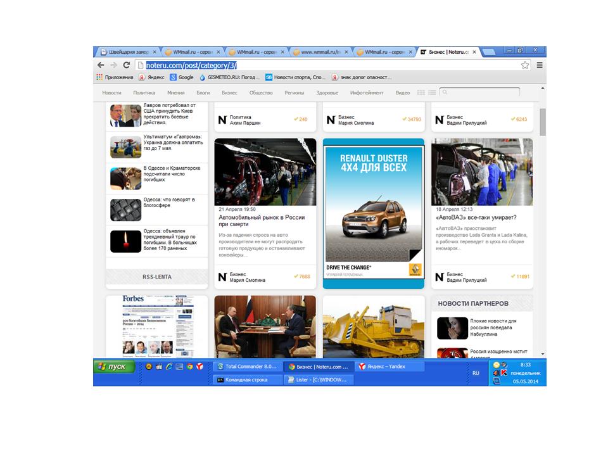Open the Приложения apps bookmark
The image size is (608, 456).
point(115,77)
